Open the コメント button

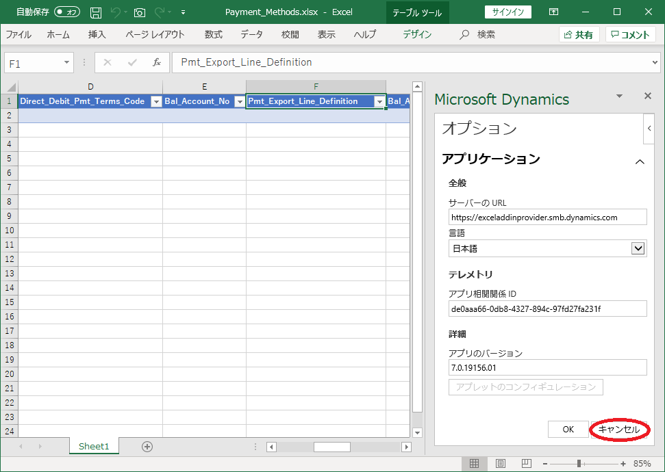tap(630, 35)
